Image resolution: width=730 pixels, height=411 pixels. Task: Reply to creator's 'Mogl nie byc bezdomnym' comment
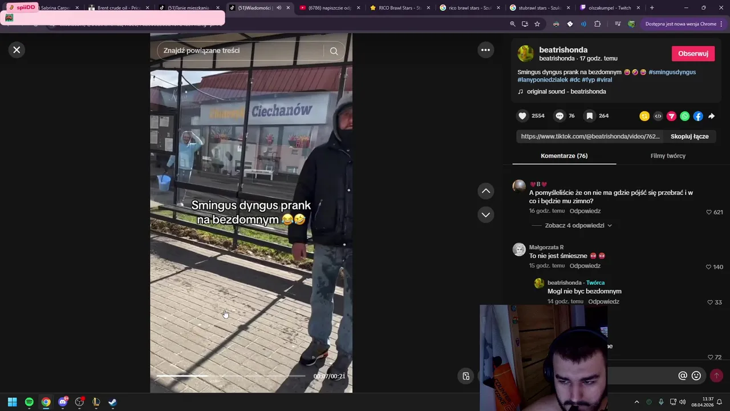click(x=603, y=301)
